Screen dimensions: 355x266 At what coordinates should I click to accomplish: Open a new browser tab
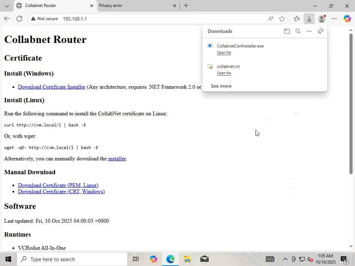pyautogui.click(x=186, y=6)
